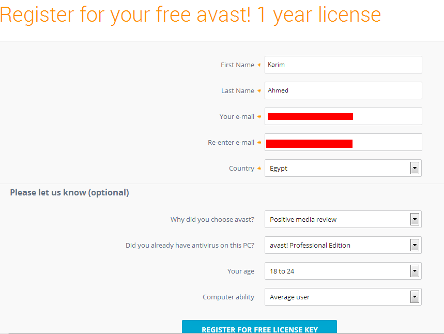444x334 pixels.
Task: Expand the 'Your age' dropdown
Action: coord(343,271)
